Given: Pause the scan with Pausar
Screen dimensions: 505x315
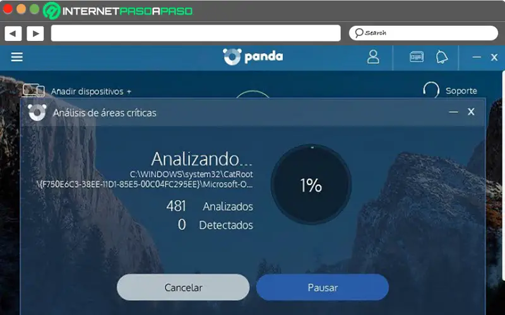Looking at the screenshot, I should pos(323,287).
